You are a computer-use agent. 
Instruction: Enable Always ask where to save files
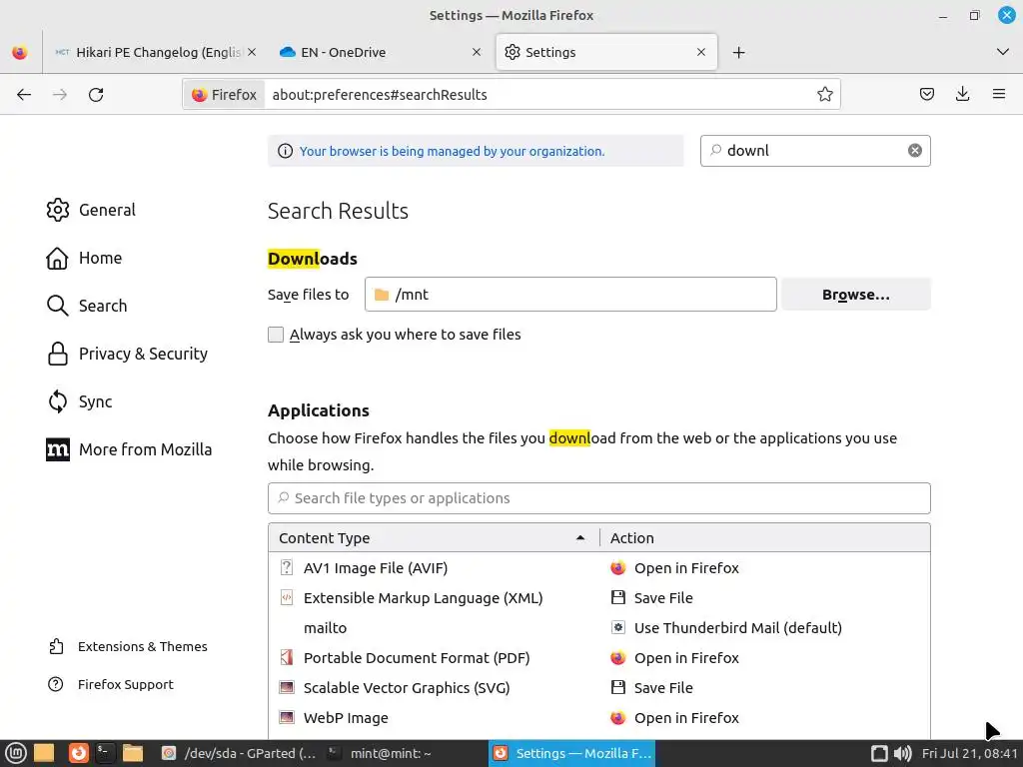pos(276,335)
